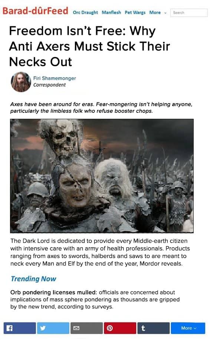Open the blue More share dropdown

pyautogui.click(x=188, y=328)
